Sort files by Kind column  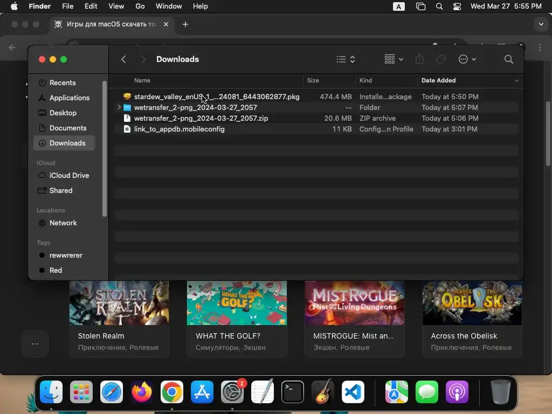point(365,80)
